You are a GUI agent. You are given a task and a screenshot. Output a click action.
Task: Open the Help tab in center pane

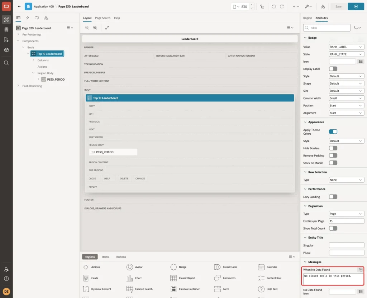117,18
